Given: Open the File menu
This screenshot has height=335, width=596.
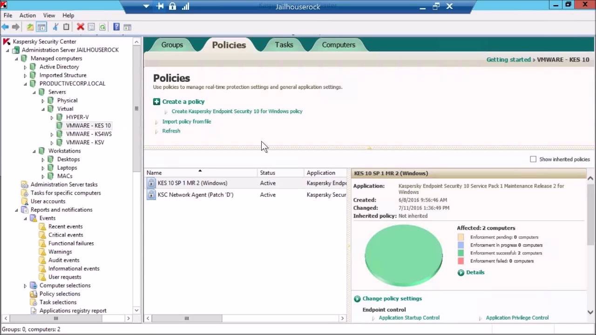Looking at the screenshot, I should (x=8, y=15).
